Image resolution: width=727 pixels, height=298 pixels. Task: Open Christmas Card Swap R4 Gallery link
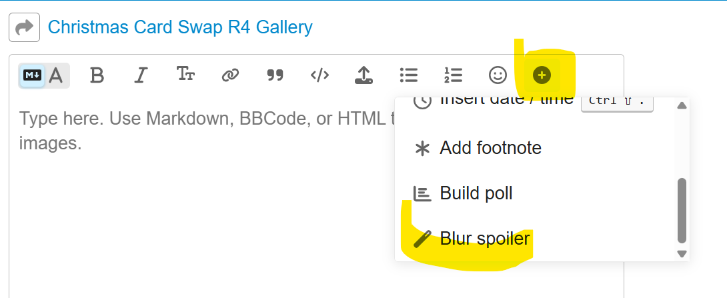(x=180, y=27)
